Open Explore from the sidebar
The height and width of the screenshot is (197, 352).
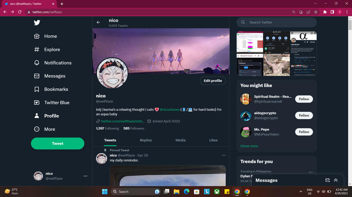click(47, 49)
